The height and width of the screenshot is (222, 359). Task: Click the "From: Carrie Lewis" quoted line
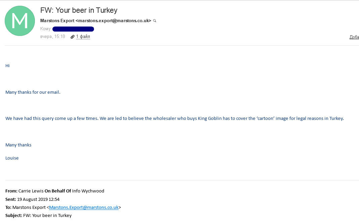pyautogui.click(x=27, y=191)
